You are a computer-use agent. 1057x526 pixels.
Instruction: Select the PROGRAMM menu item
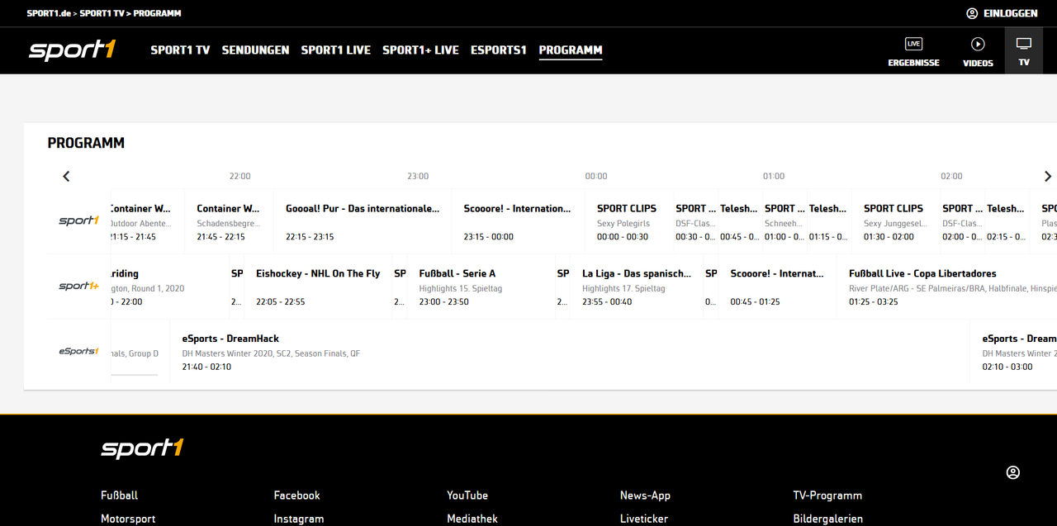tap(571, 50)
